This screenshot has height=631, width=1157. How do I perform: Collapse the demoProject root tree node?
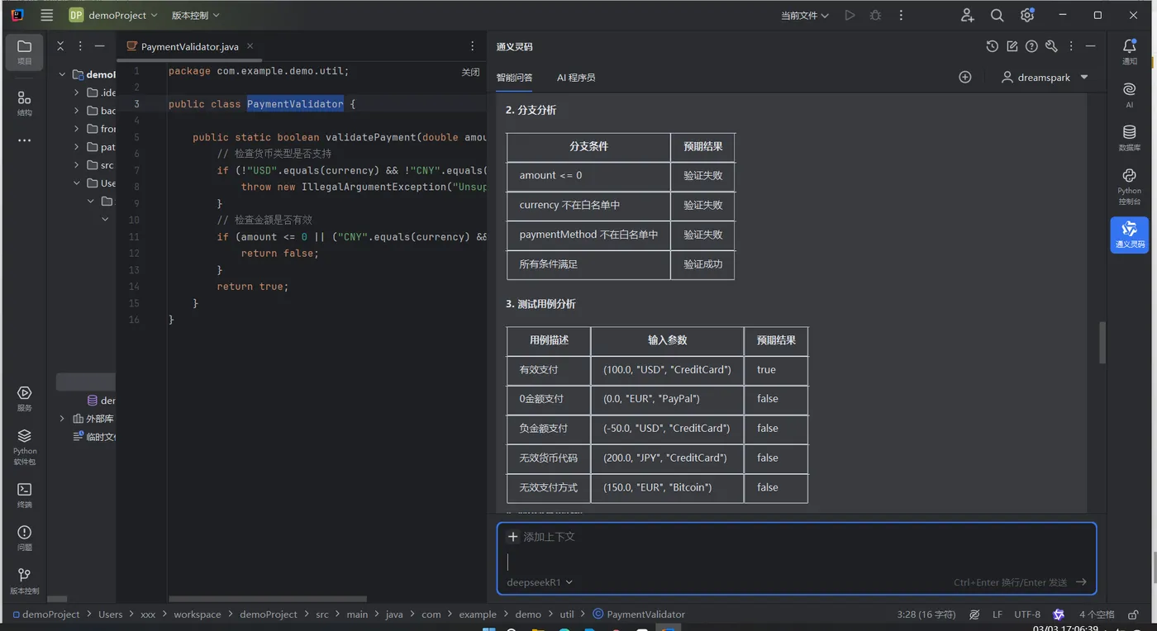point(62,74)
